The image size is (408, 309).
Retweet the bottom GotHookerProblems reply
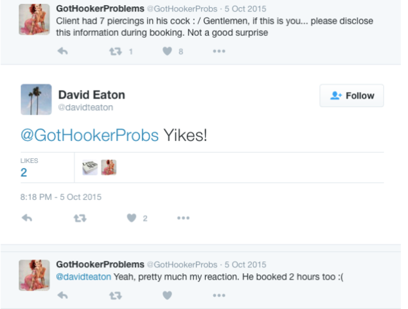115,295
